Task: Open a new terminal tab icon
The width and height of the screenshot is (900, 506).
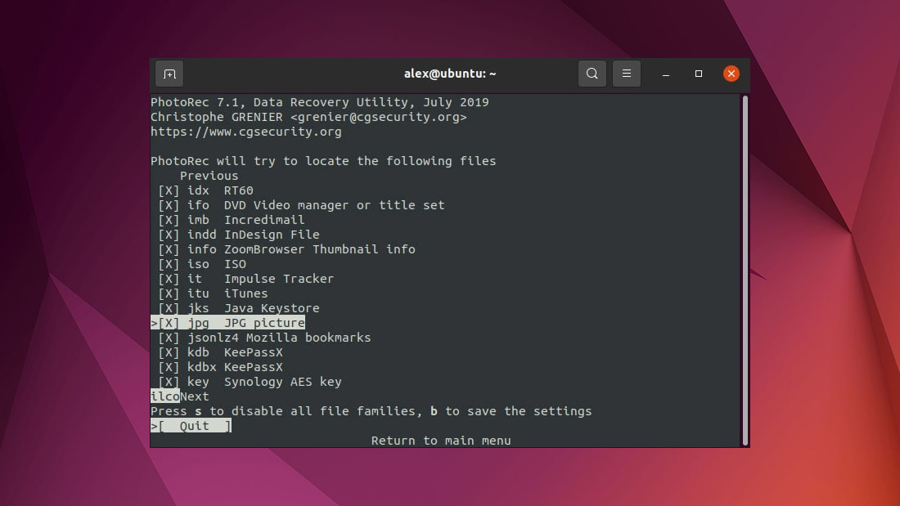Action: [169, 74]
